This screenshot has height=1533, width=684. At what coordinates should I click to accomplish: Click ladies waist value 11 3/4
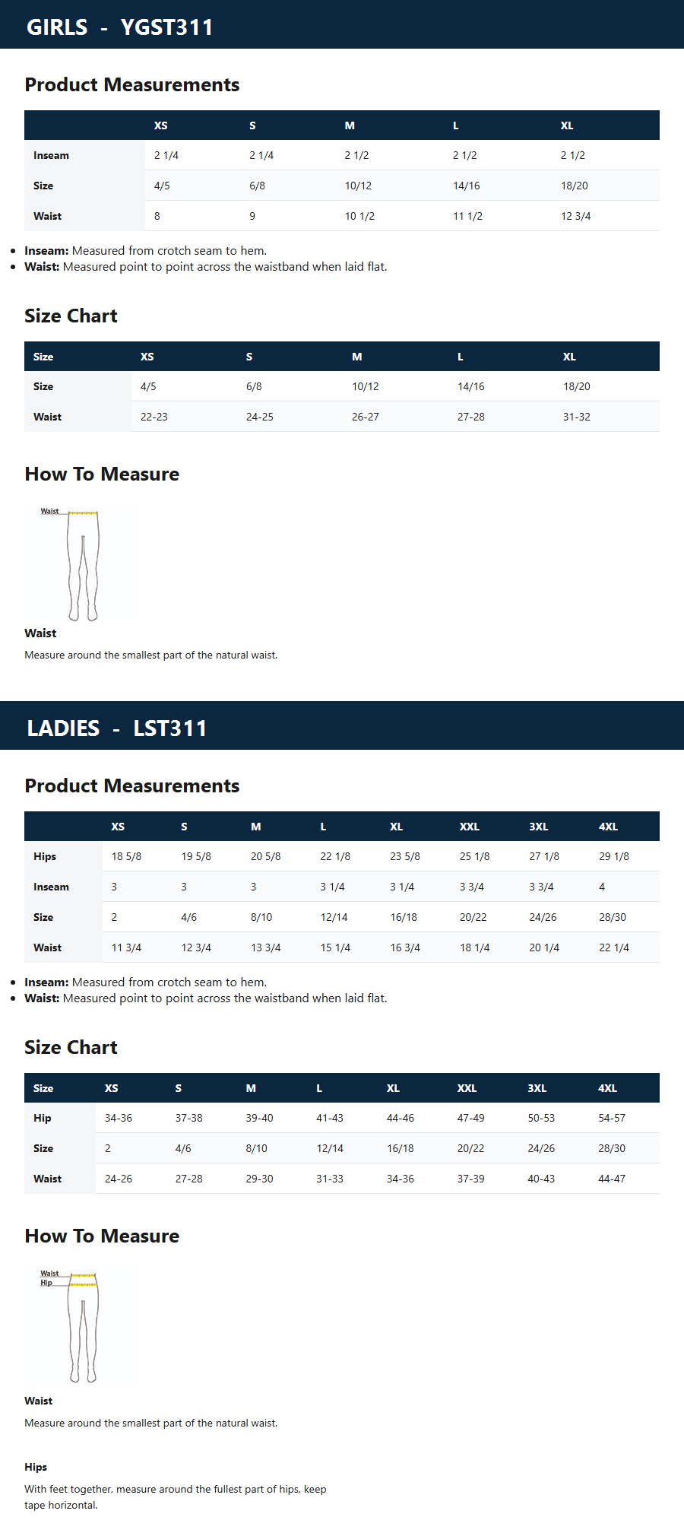(x=126, y=947)
